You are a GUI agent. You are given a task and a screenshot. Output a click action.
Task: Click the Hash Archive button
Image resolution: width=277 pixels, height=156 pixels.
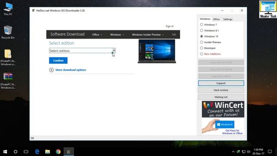click(x=221, y=90)
